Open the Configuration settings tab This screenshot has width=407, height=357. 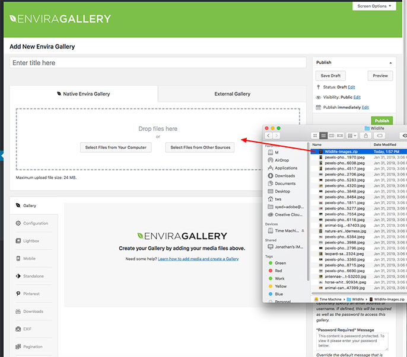[x=34, y=223]
